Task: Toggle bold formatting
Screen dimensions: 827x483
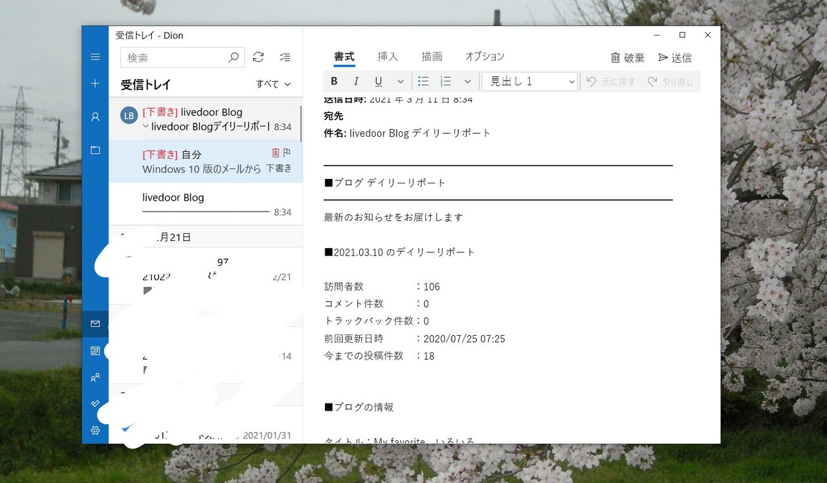Action: pyautogui.click(x=334, y=81)
